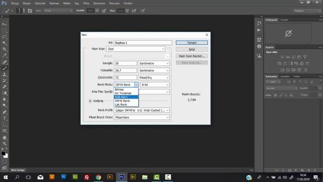The width and height of the screenshot is (323, 182).
Task: Select the Type tool
Action: click(5, 118)
